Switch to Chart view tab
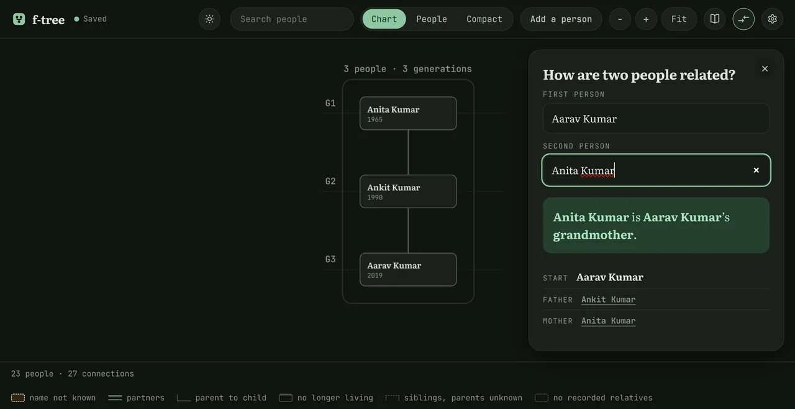 point(384,19)
